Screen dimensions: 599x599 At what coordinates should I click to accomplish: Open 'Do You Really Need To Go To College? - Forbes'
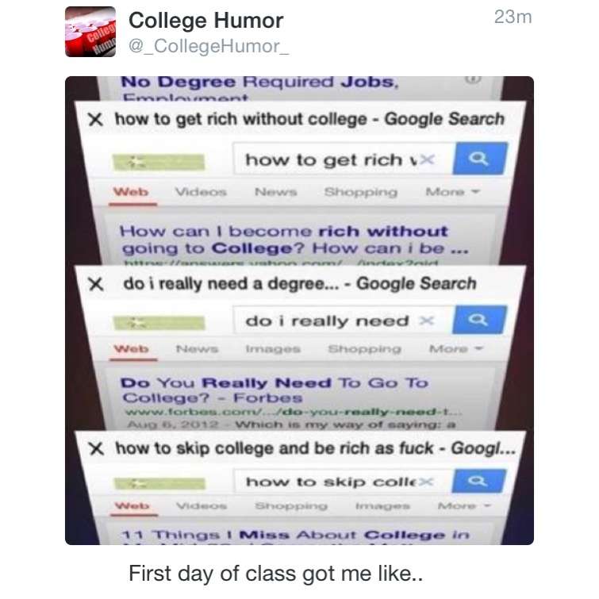pos(275,390)
